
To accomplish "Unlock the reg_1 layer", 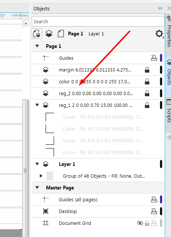I will [x=147, y=105].
